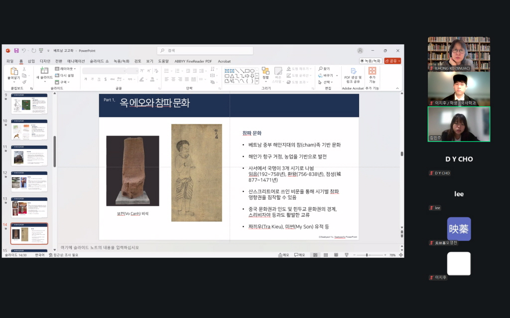Toggle the recording (녹음/녹화) button at top right
510x318 pixels.
point(370,61)
